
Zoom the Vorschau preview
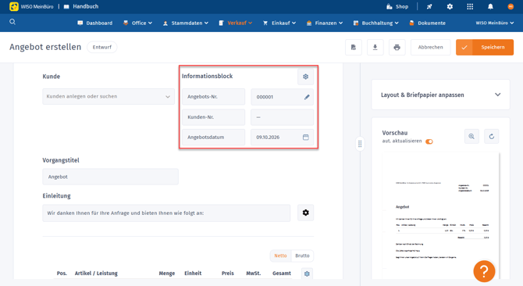click(471, 137)
